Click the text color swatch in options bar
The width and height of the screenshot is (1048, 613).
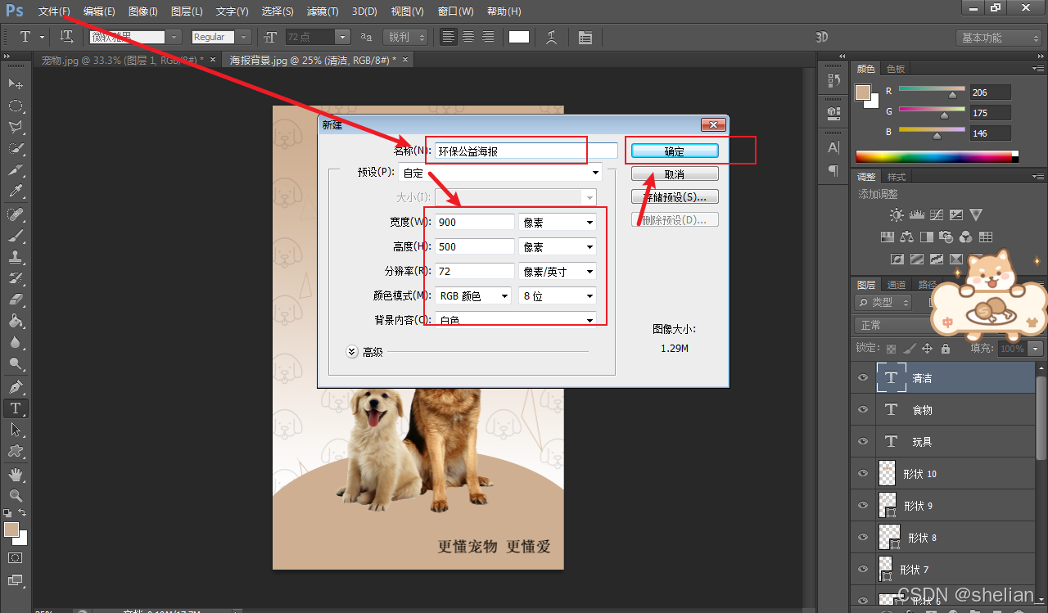[x=519, y=37]
